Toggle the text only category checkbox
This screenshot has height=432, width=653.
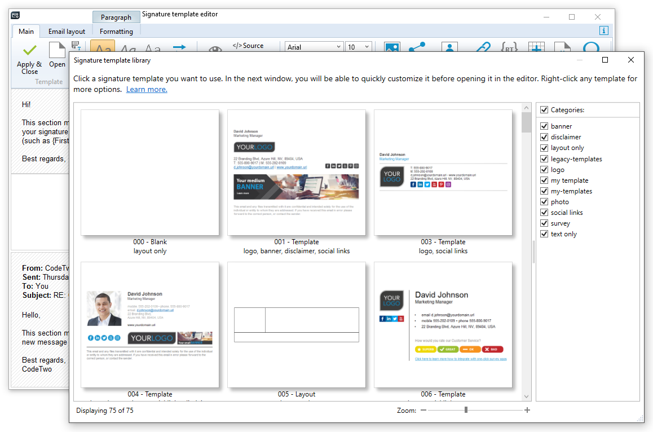544,233
